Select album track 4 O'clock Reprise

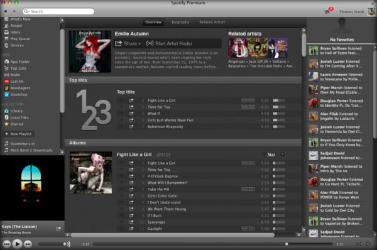[202, 177]
